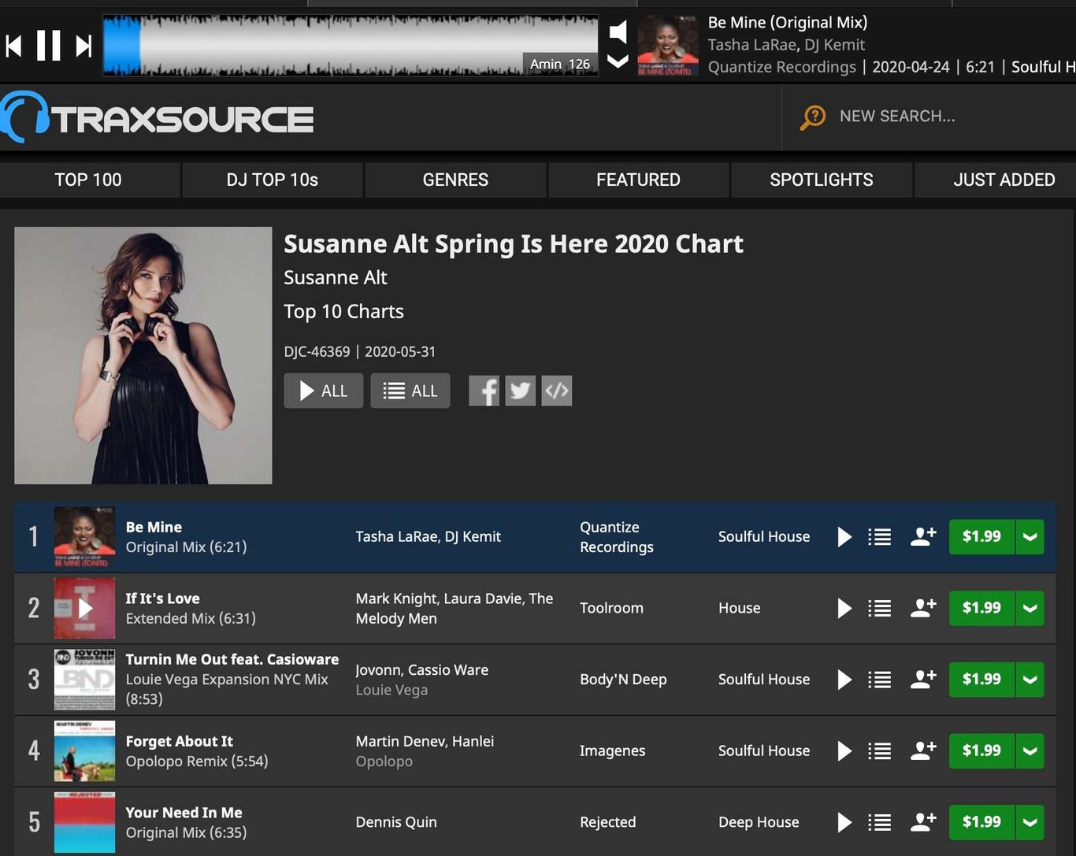The image size is (1076, 856).
Task: Seek within the track waveform
Action: [350, 46]
